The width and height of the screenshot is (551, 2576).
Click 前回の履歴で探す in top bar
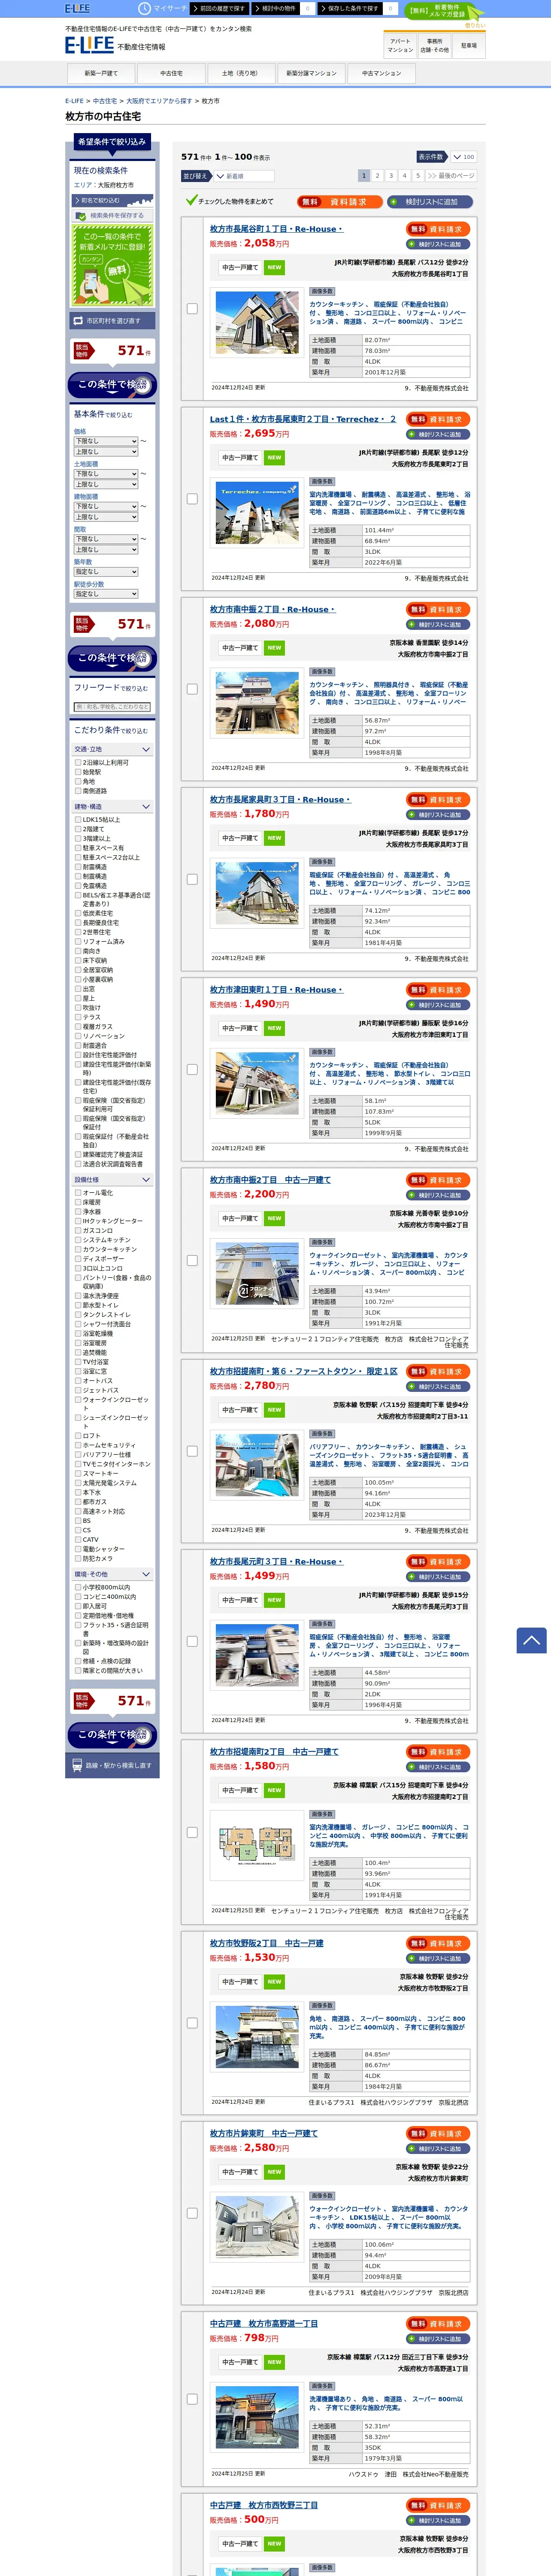pos(221,8)
